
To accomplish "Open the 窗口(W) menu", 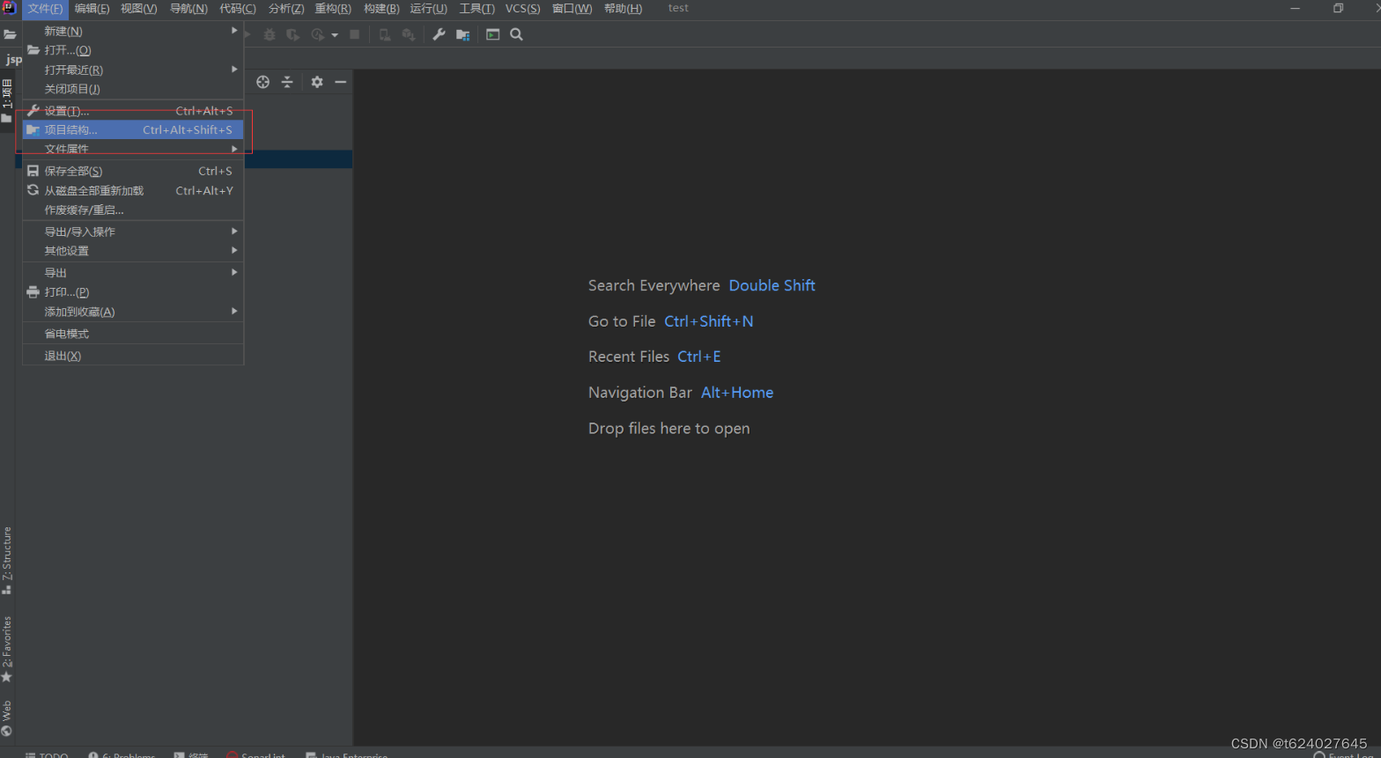I will pos(572,9).
